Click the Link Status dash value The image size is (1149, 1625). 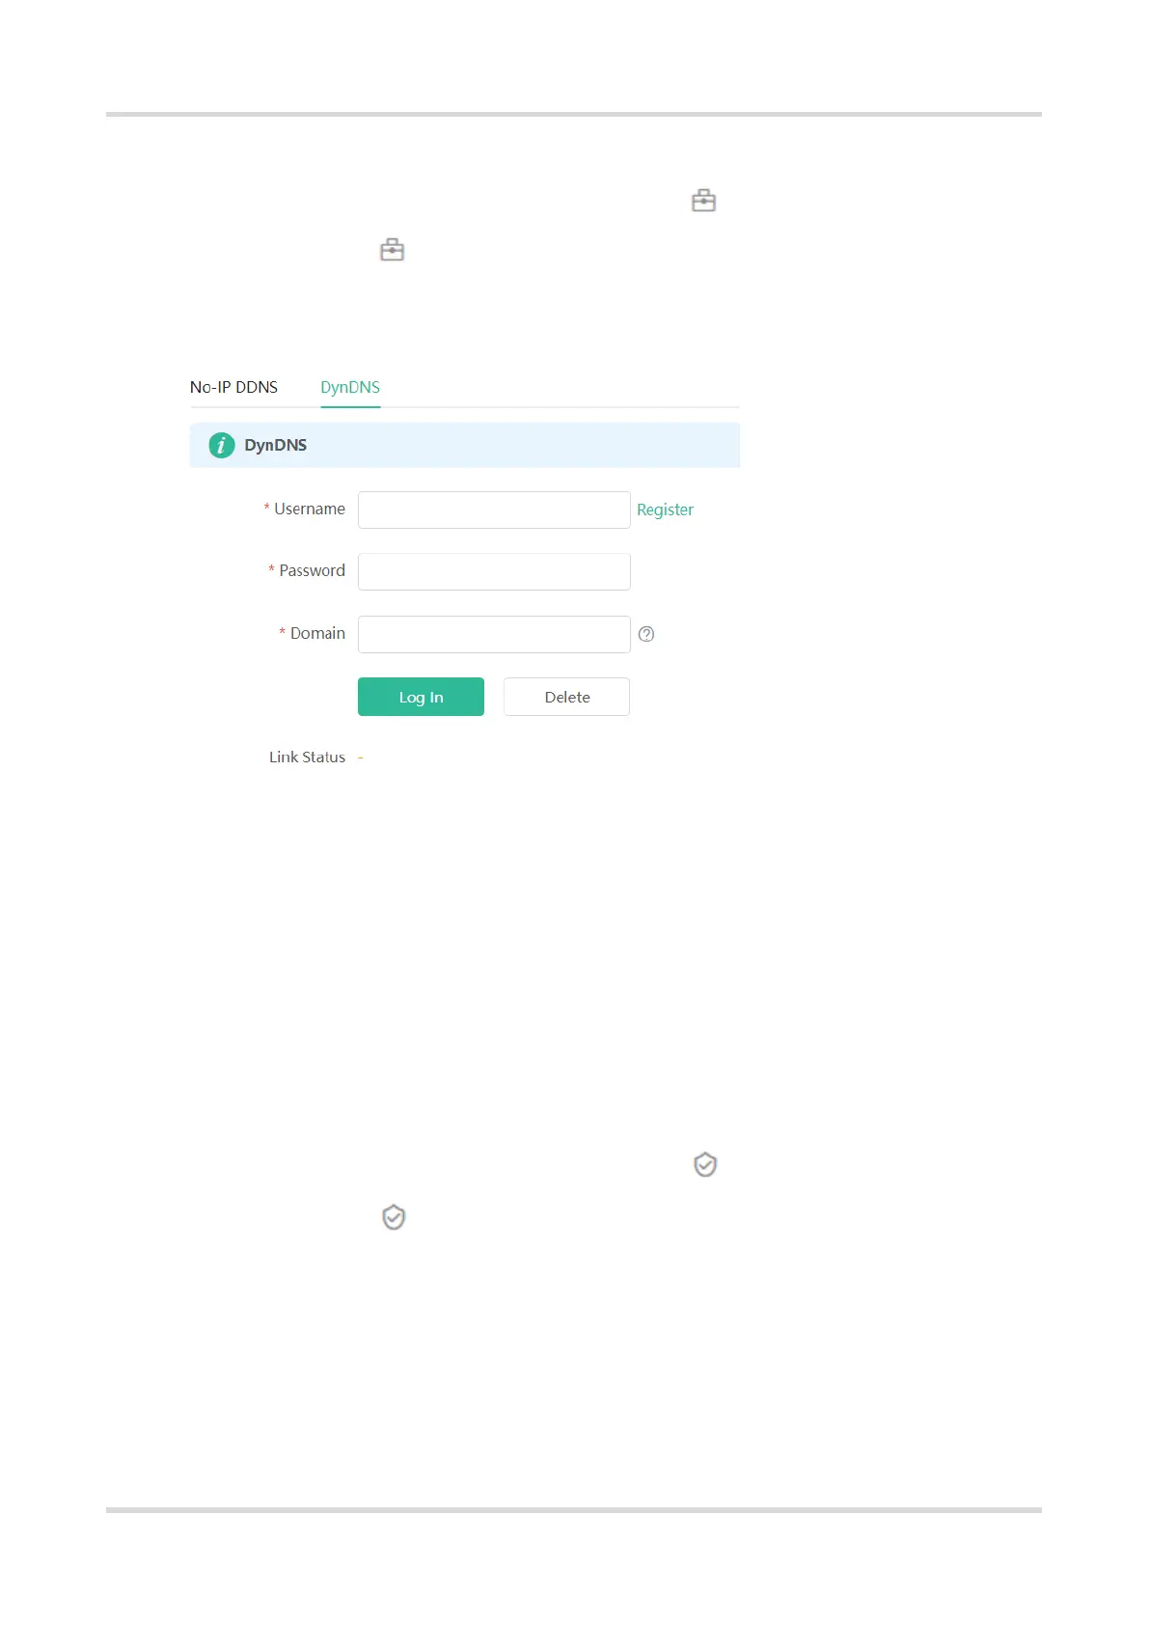click(361, 758)
